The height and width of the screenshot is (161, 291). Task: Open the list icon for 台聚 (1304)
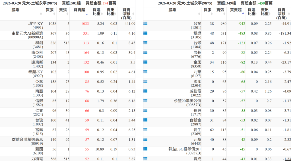(x=145, y=43)
